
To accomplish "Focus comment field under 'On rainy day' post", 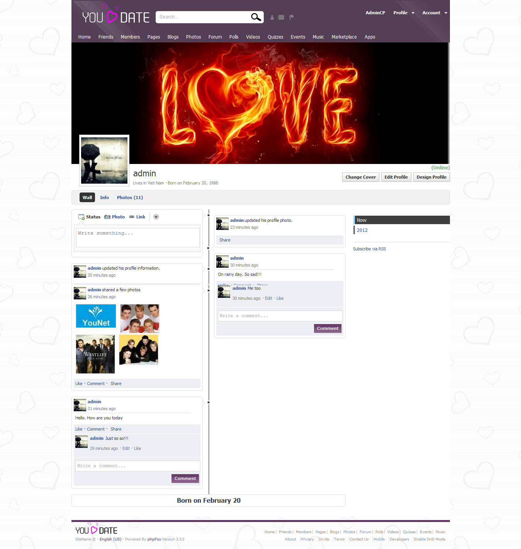I will [x=280, y=316].
